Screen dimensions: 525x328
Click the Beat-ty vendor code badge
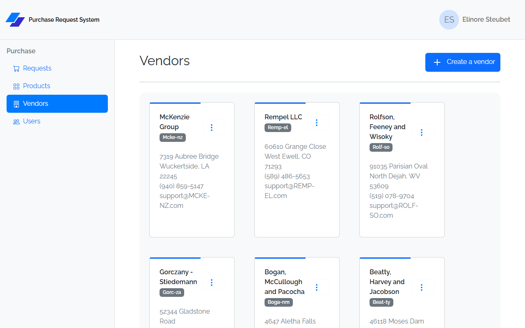[x=381, y=302]
